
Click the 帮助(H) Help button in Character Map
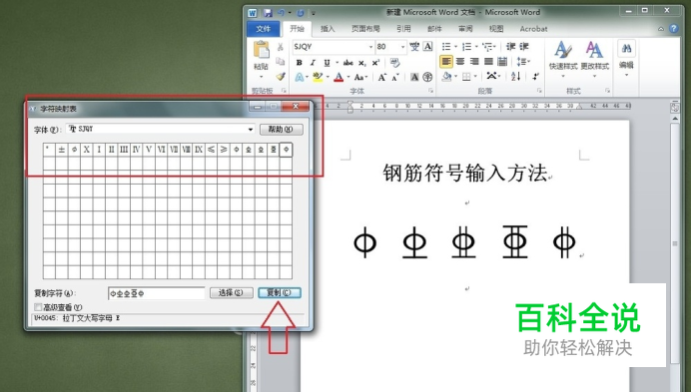(x=282, y=130)
